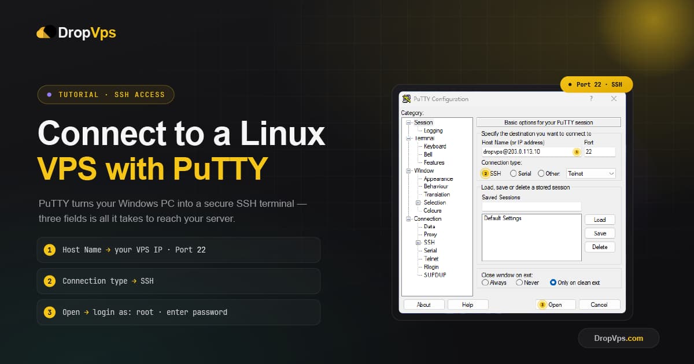The width and height of the screenshot is (694, 364).
Task: Select the Serial connection type radio button
Action: 514,173
